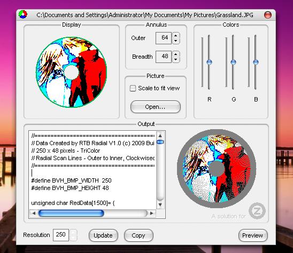Screen dimensions: 293x253
Task: Click the output scroll left arrow
Action: (34, 213)
